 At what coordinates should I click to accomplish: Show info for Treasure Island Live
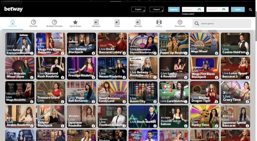click(x=63, y=102)
